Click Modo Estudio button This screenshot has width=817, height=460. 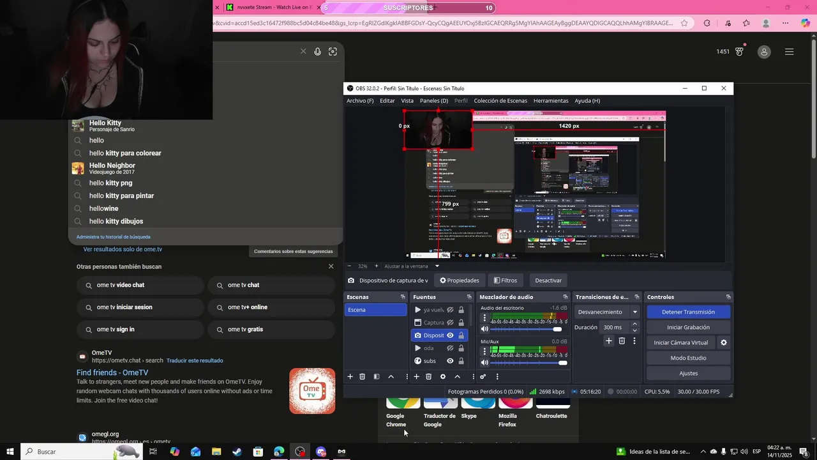coord(688,358)
